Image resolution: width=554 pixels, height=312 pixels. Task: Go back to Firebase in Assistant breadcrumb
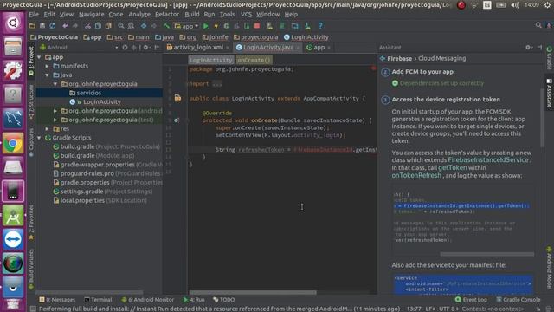pyautogui.click(x=400, y=59)
